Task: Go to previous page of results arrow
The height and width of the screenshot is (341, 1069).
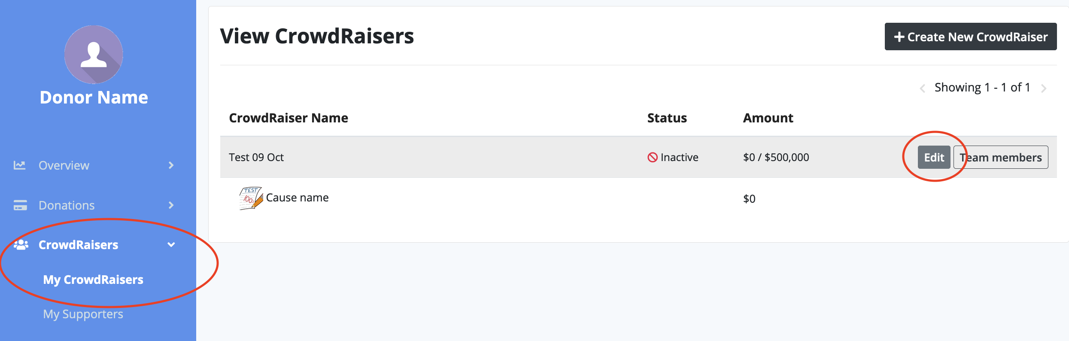Action: pyautogui.click(x=922, y=88)
